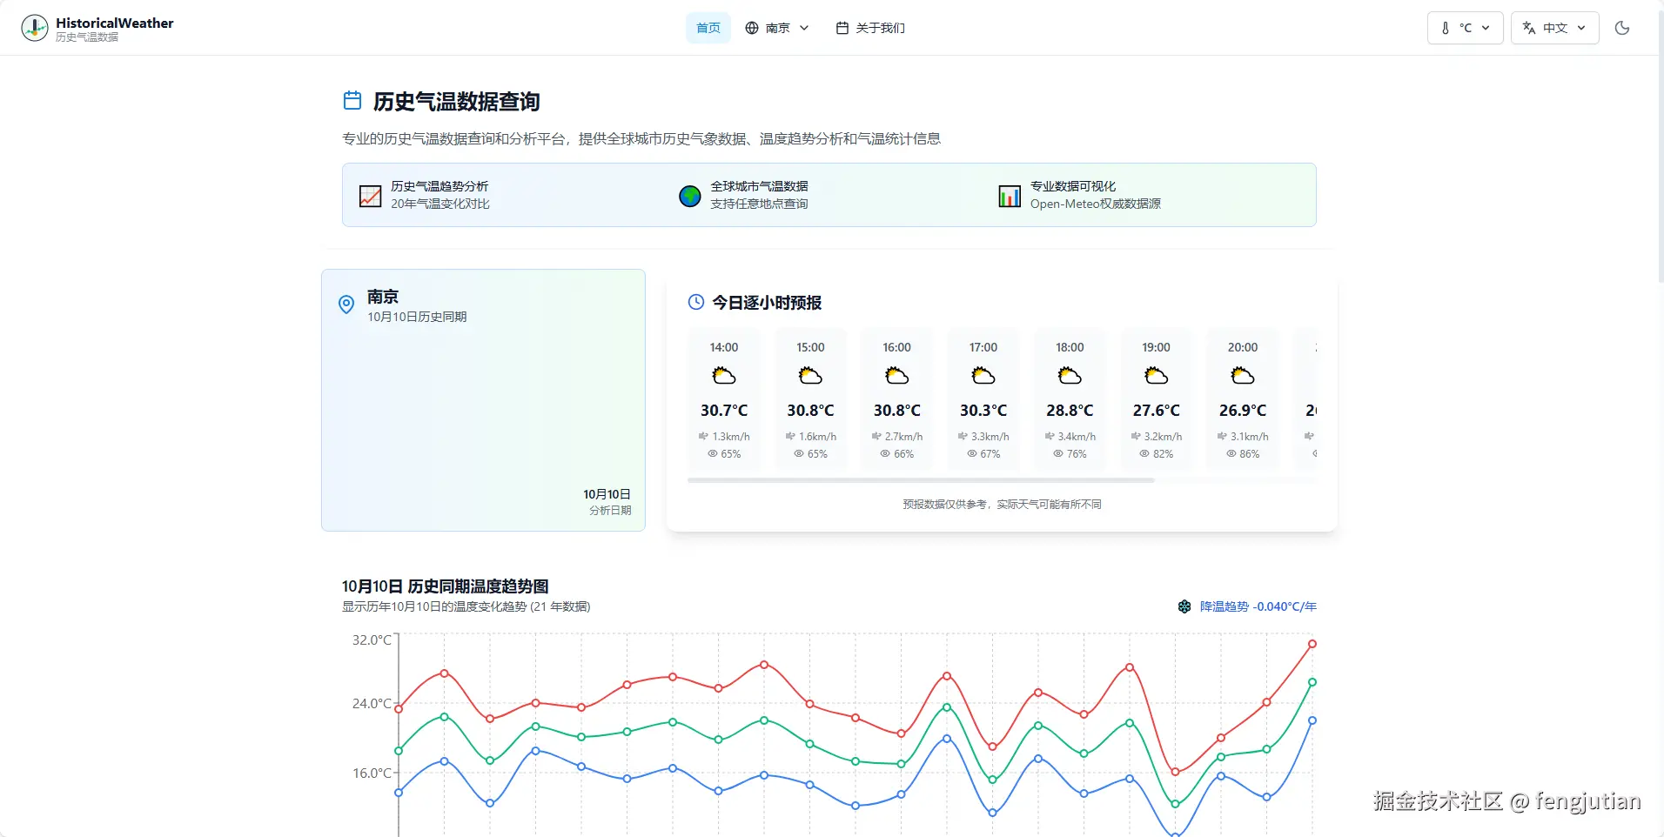Click the globe icon next to 南京
This screenshot has height=837, width=1664.
point(750,27)
